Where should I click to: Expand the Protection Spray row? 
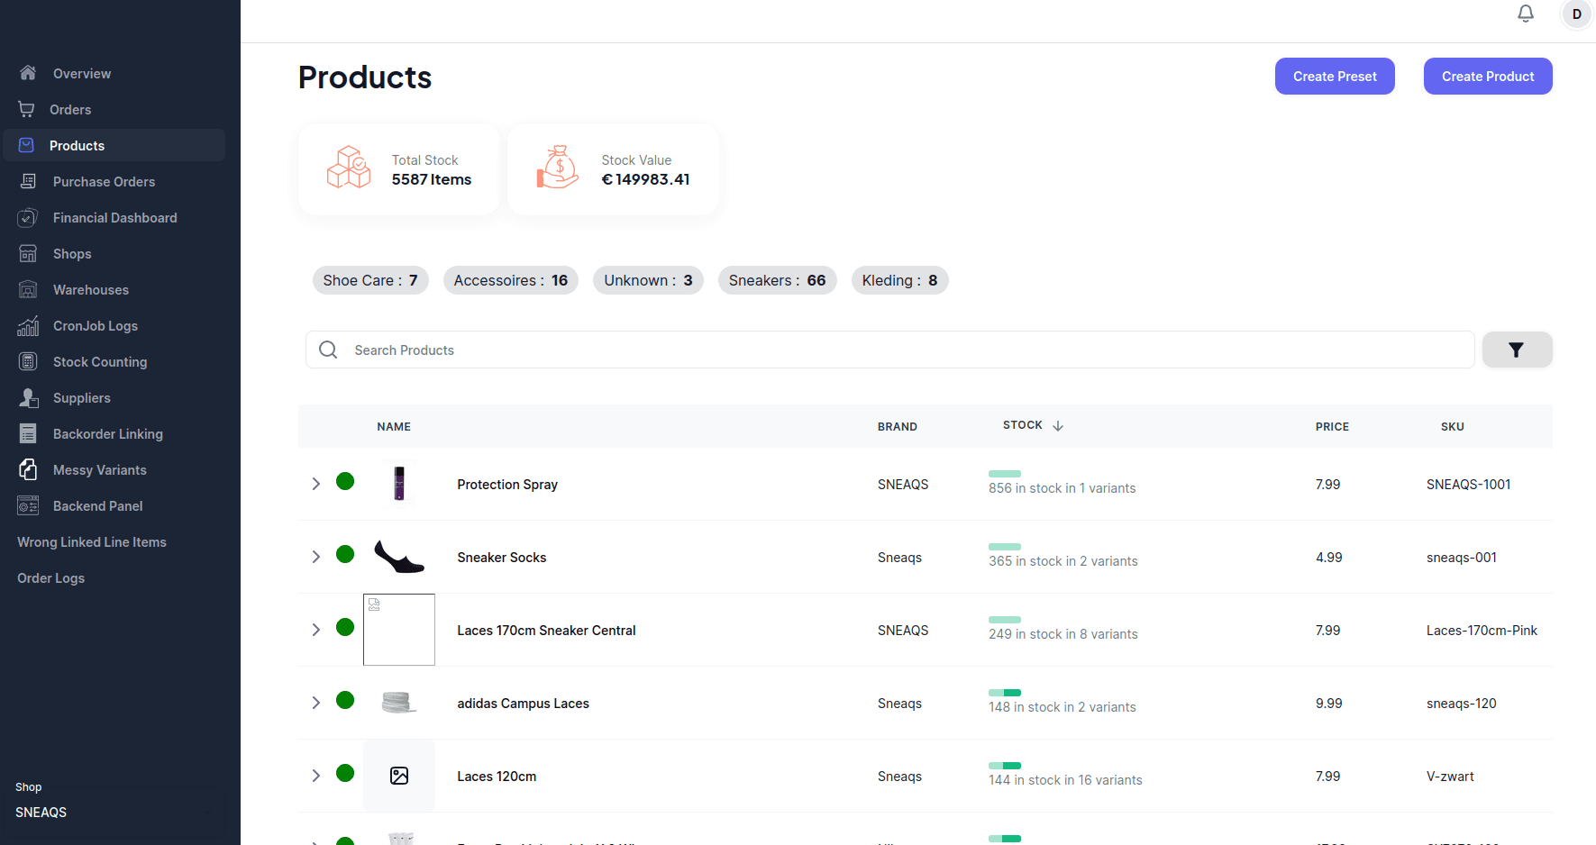coord(316,484)
